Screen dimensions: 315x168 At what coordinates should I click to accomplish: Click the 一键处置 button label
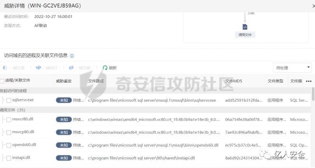click(17, 68)
